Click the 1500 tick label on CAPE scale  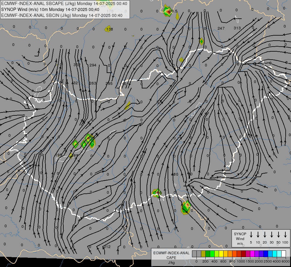point(250,261)
